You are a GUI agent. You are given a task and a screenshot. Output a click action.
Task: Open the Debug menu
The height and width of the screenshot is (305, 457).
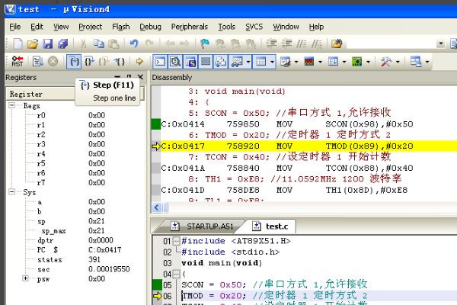coord(150,26)
